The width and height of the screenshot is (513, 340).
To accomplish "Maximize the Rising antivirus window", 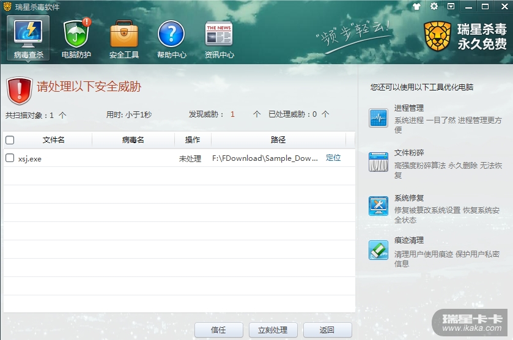I will pyautogui.click(x=485, y=6).
